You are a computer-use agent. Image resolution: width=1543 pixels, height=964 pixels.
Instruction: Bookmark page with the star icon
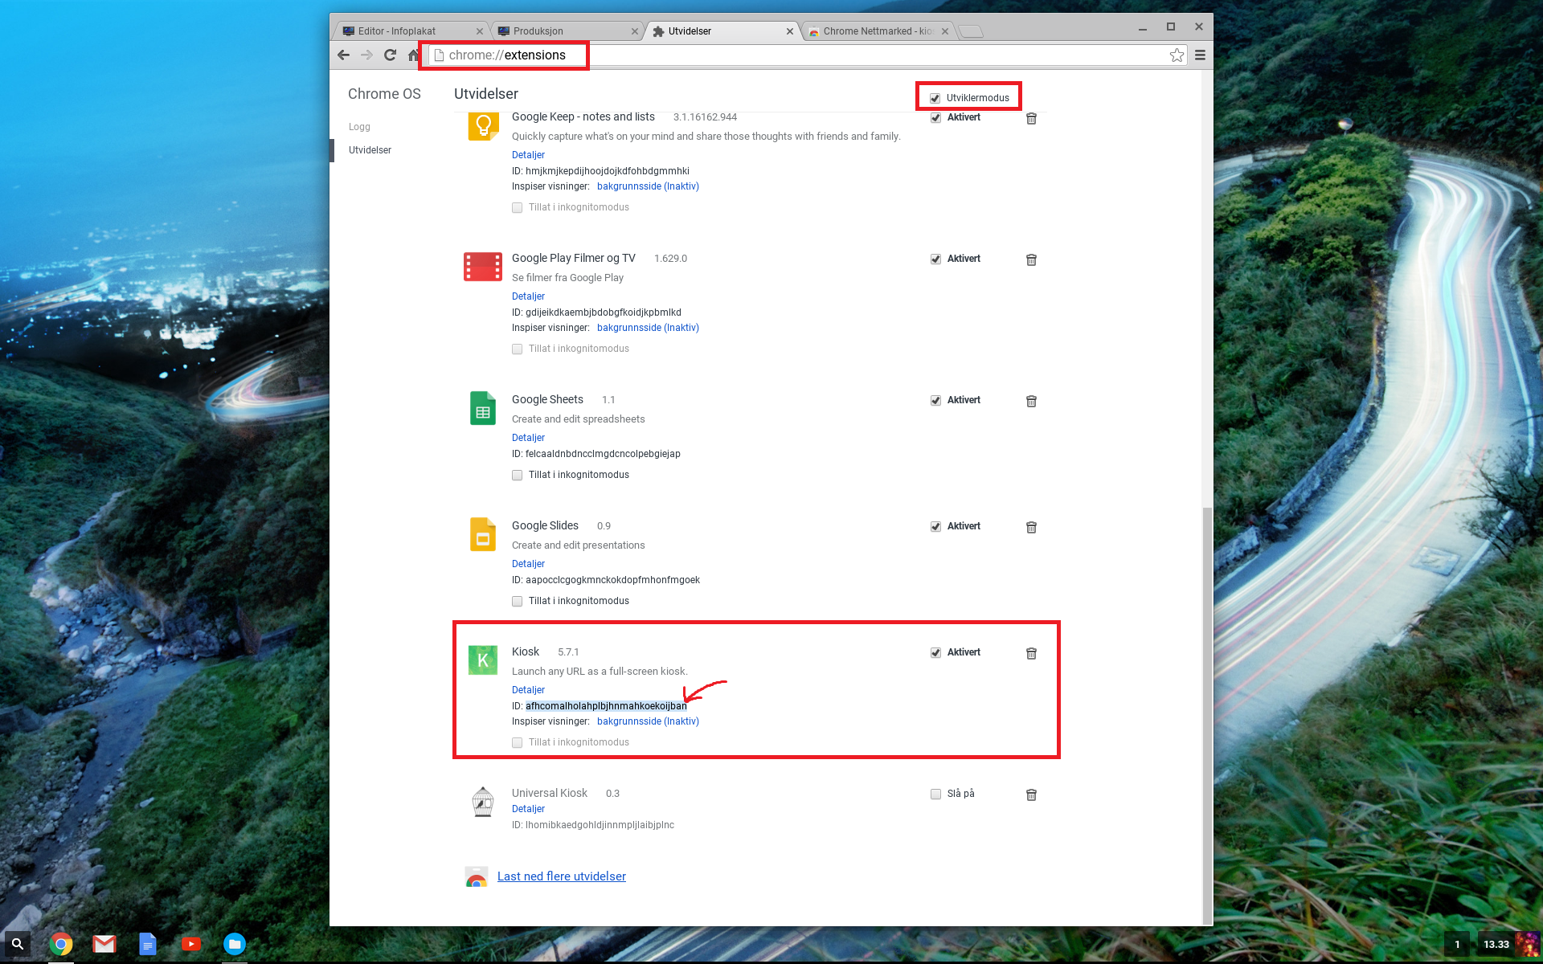click(1177, 55)
